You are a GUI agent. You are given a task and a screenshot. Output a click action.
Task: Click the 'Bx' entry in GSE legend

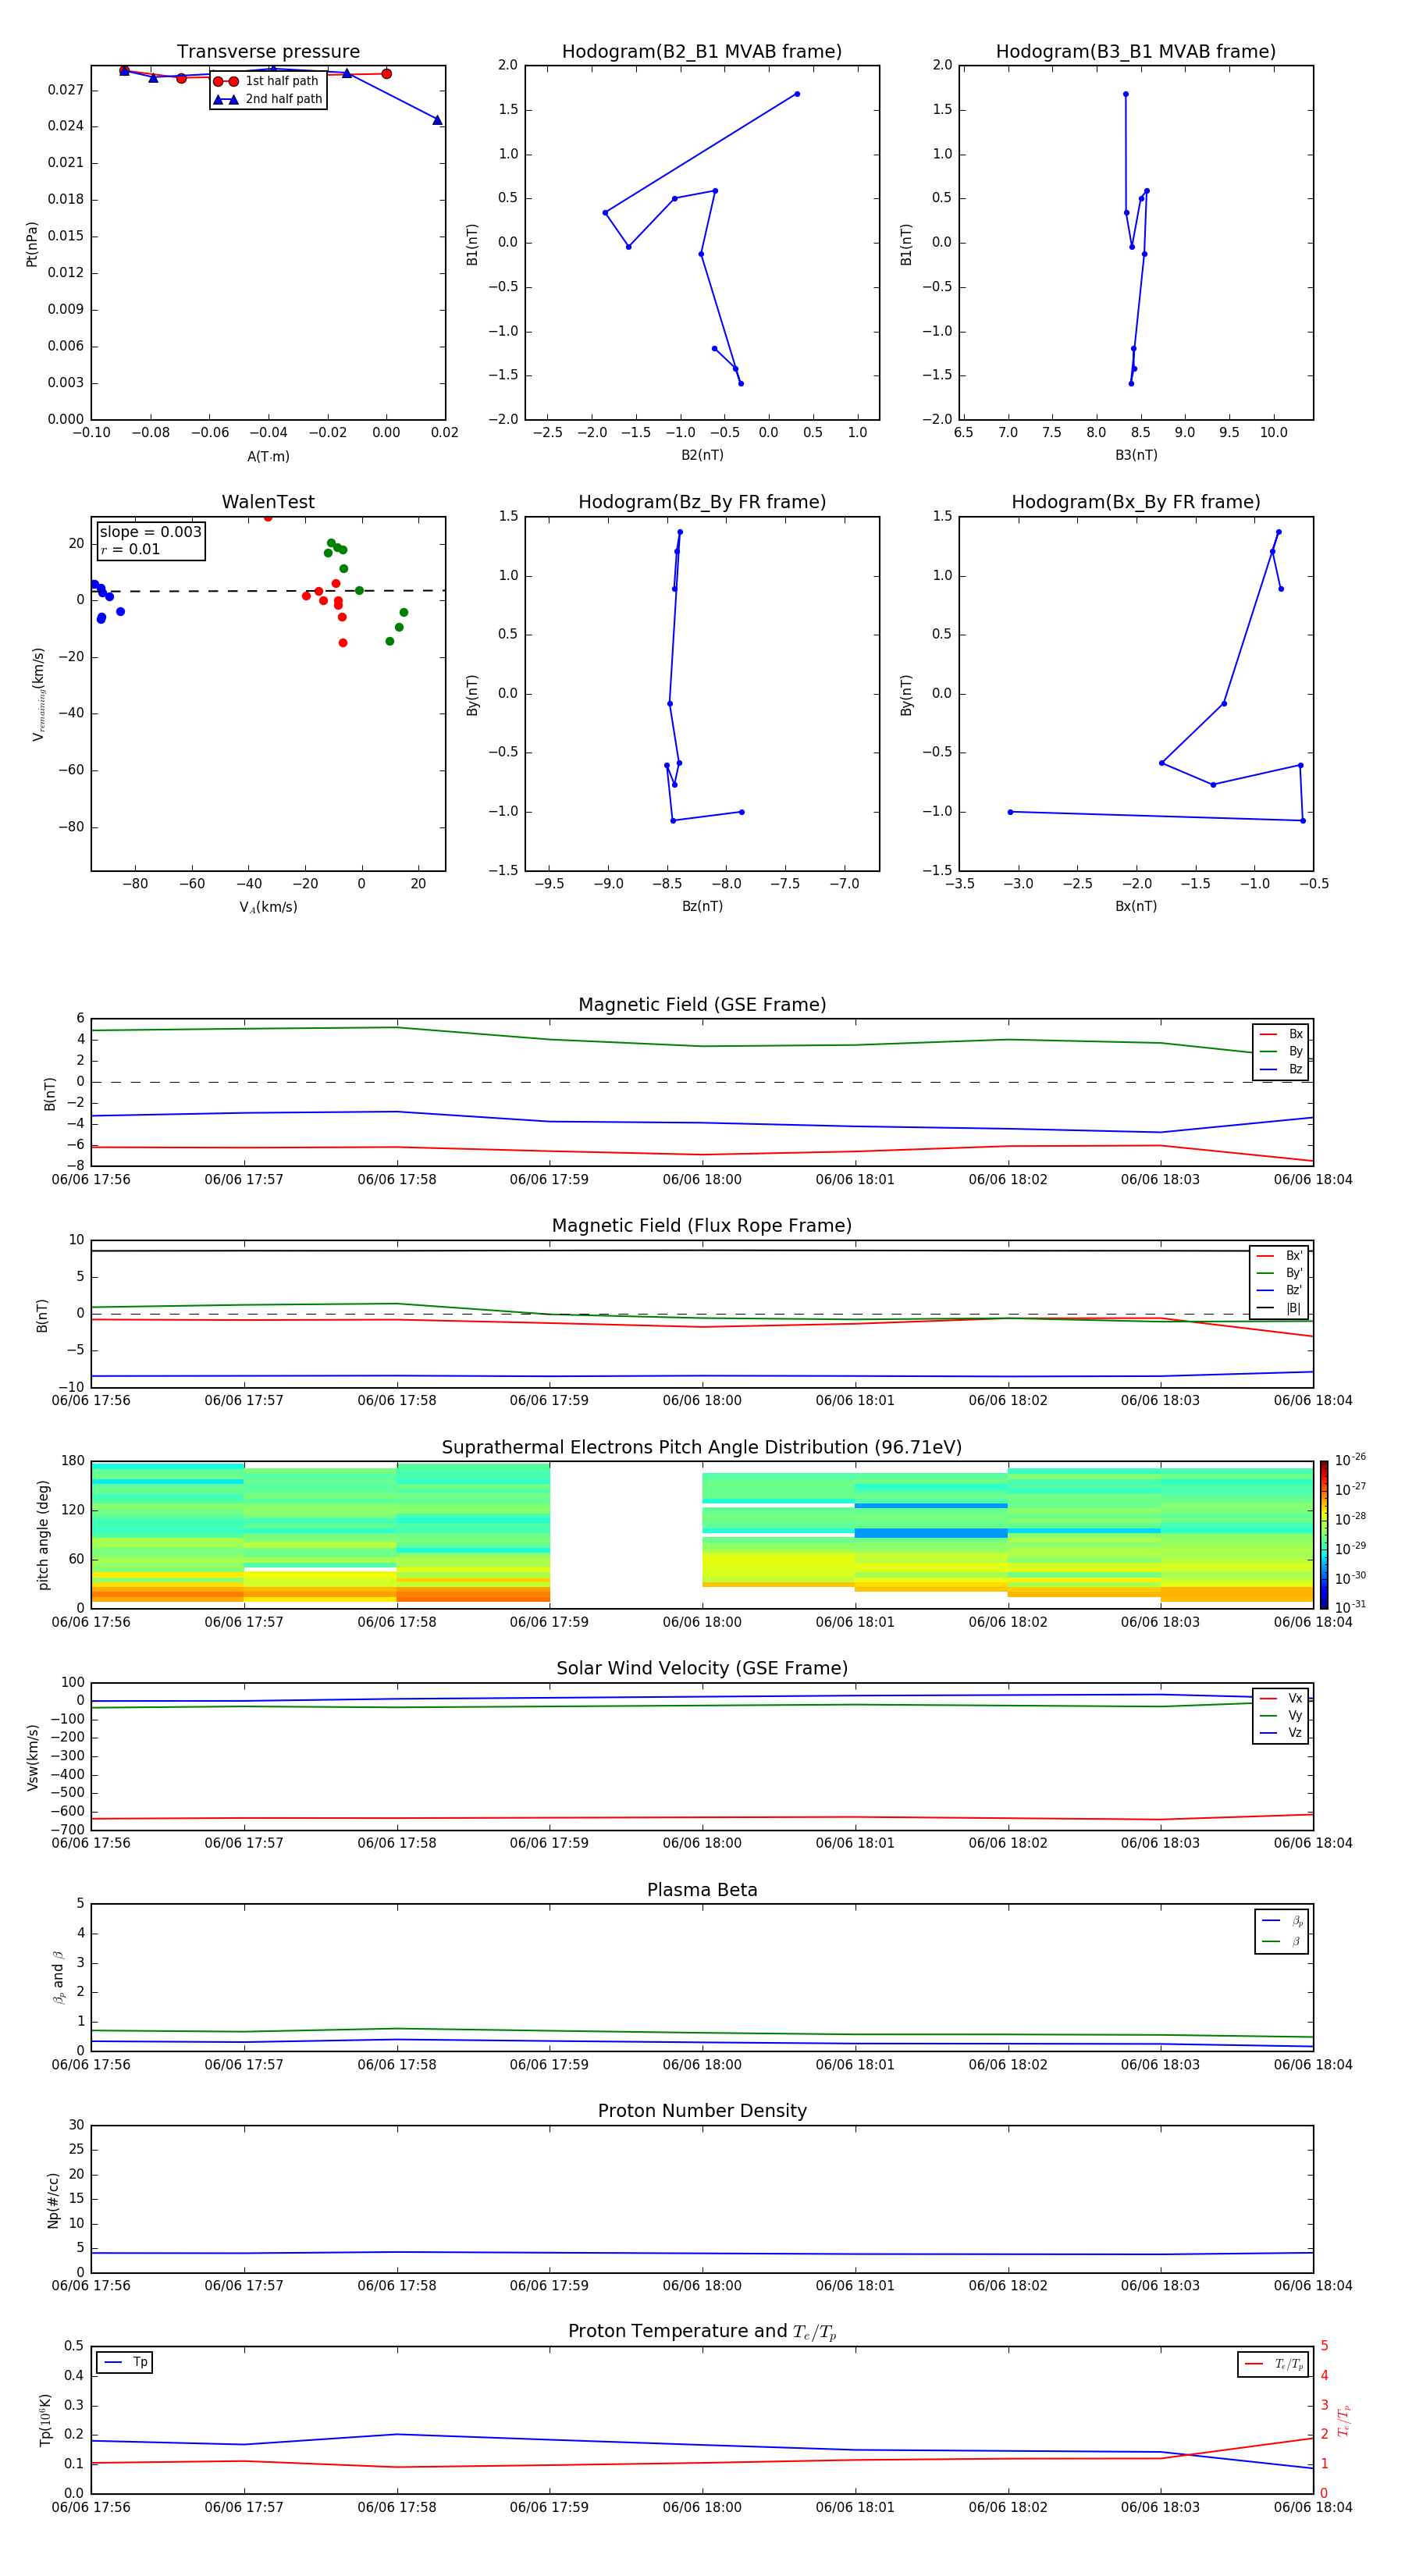(1281, 1034)
